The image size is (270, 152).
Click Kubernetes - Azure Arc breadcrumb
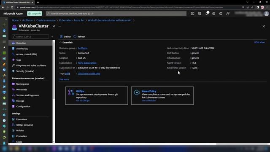72,20
